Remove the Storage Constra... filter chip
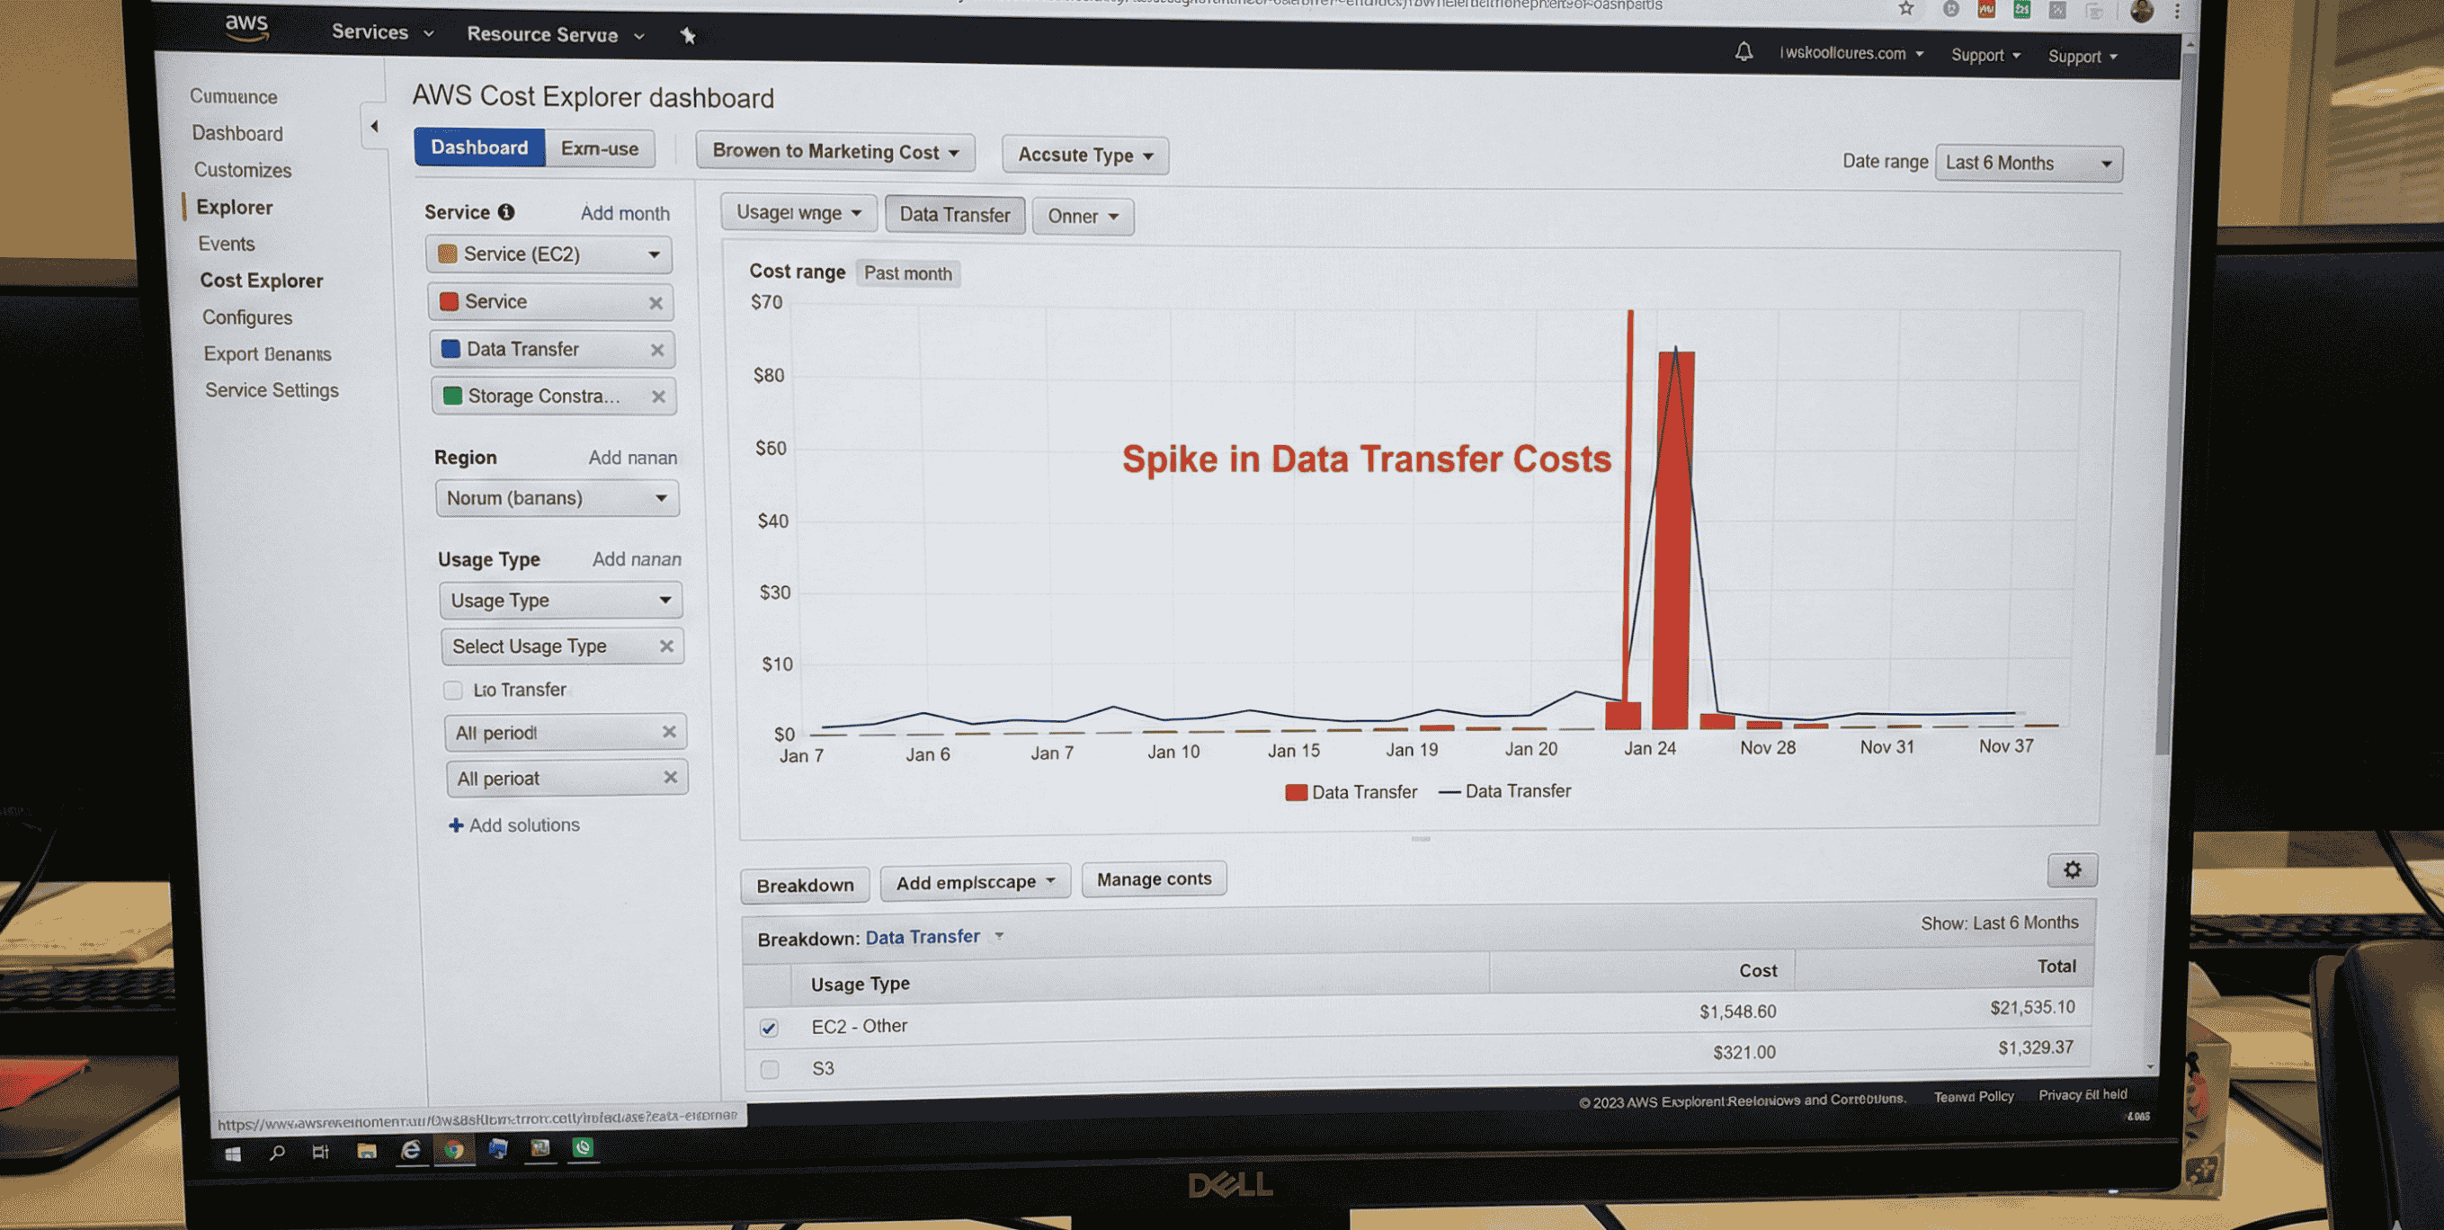This screenshot has height=1230, width=2444. [x=658, y=397]
